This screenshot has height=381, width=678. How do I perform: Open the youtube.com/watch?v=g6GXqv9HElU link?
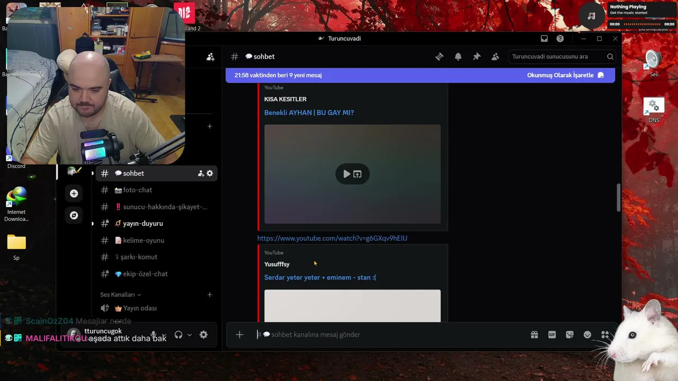pos(332,238)
